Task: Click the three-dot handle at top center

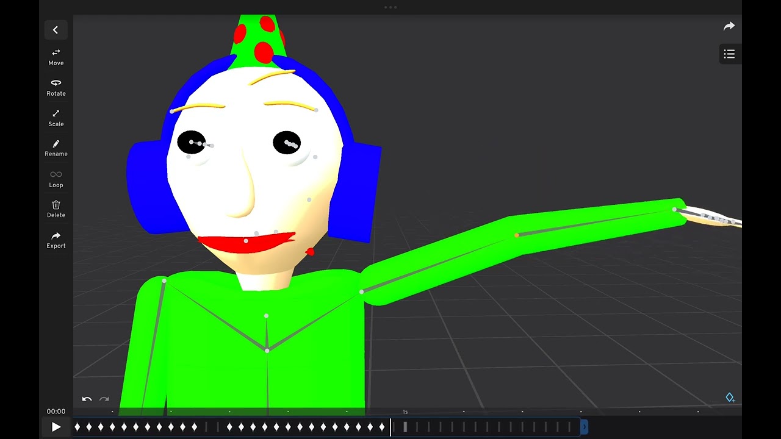Action: click(x=390, y=7)
